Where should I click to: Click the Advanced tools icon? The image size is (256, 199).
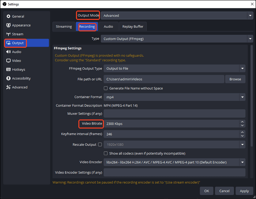click(9, 87)
